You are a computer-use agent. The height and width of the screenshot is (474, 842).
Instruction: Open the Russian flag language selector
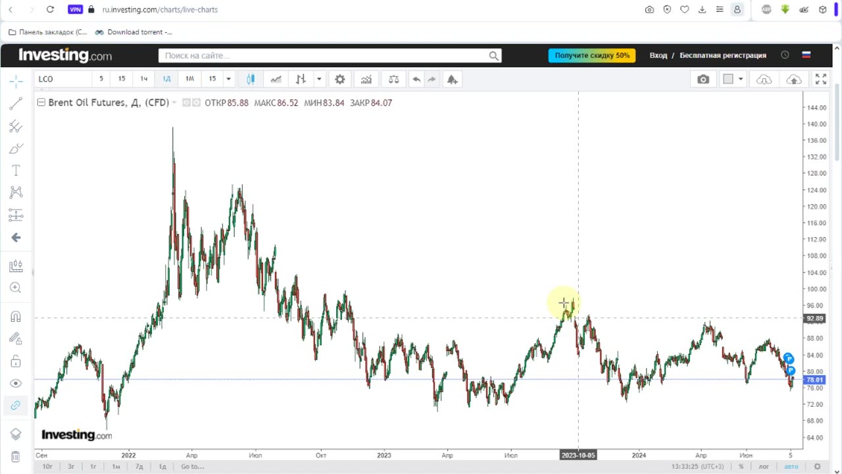pyautogui.click(x=806, y=55)
